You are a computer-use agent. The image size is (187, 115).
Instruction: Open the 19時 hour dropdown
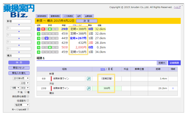click(x=15, y=88)
